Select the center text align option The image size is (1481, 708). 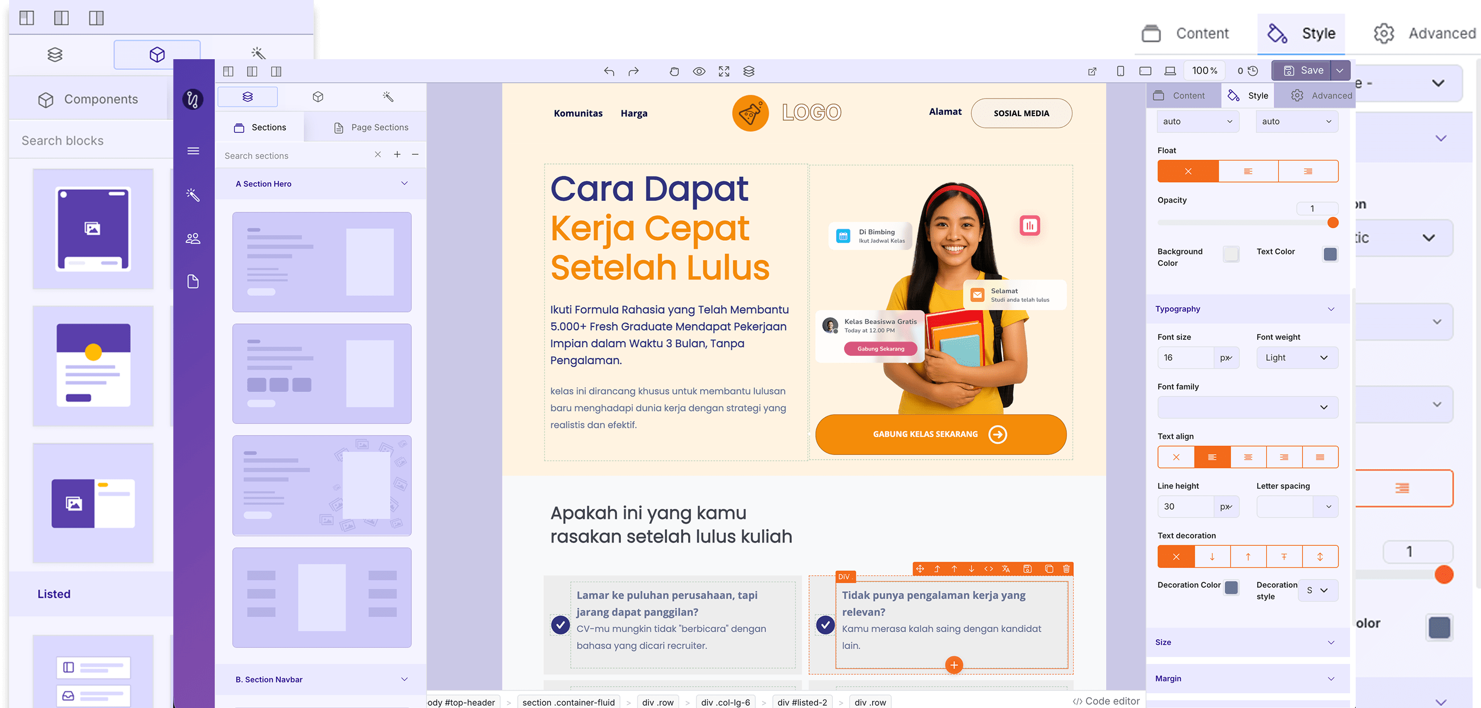coord(1247,457)
